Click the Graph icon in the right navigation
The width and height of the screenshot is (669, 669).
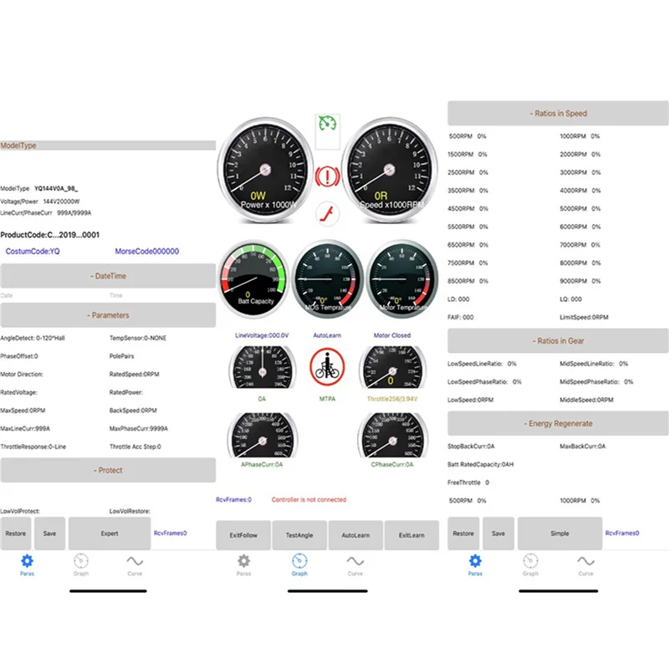[x=531, y=562]
